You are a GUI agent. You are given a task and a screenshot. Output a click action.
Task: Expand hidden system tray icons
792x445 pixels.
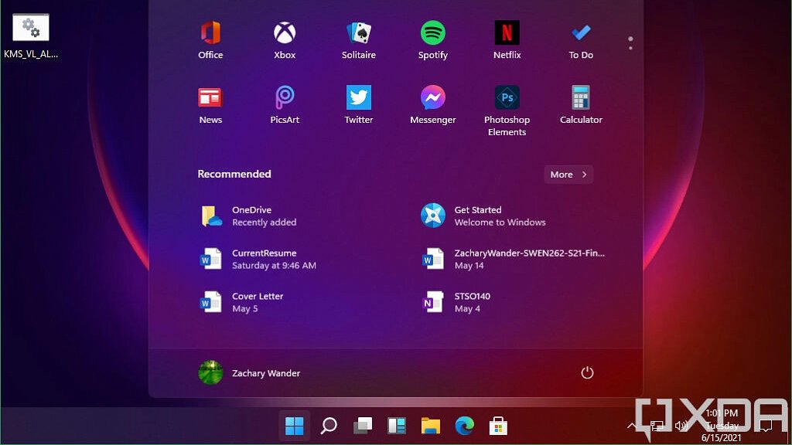(x=633, y=426)
